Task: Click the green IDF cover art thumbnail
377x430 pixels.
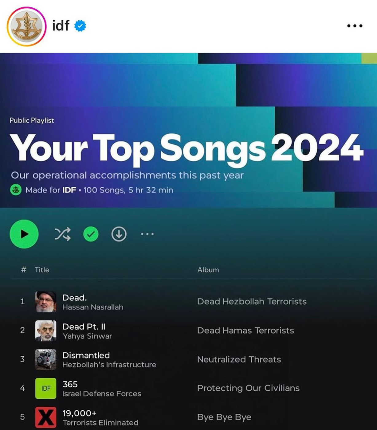Action: coord(46,388)
